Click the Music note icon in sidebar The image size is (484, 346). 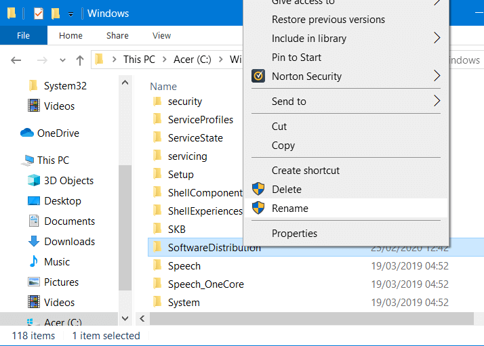(33, 262)
